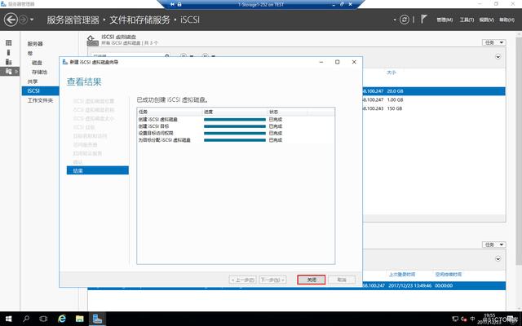Open File Explorer from the taskbar

(x=80, y=319)
